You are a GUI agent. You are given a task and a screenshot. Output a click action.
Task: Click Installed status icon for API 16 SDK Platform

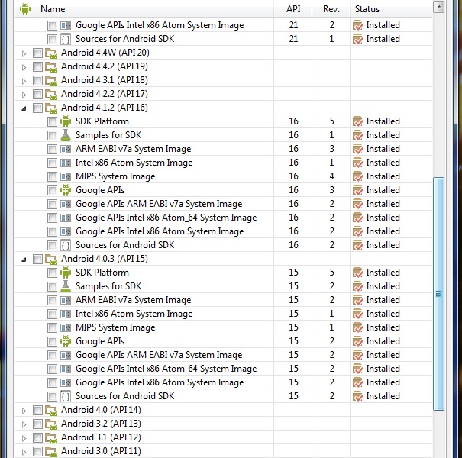pyautogui.click(x=357, y=121)
